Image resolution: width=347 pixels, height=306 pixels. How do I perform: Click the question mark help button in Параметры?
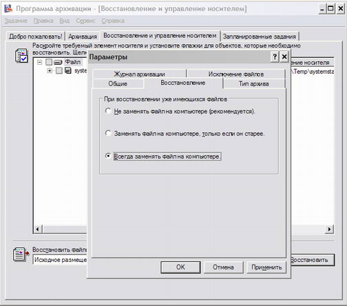[x=275, y=57]
